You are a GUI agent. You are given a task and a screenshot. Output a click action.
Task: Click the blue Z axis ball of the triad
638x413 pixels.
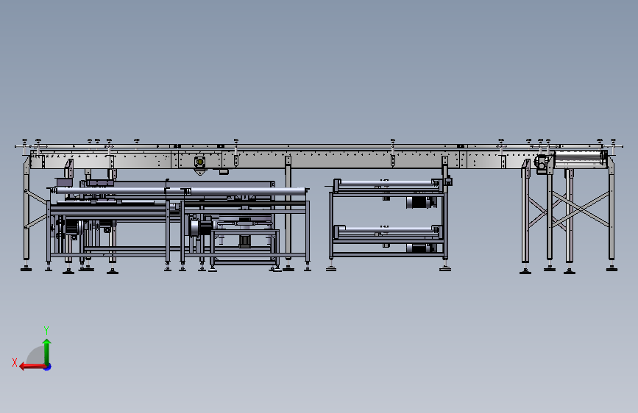[x=48, y=367]
